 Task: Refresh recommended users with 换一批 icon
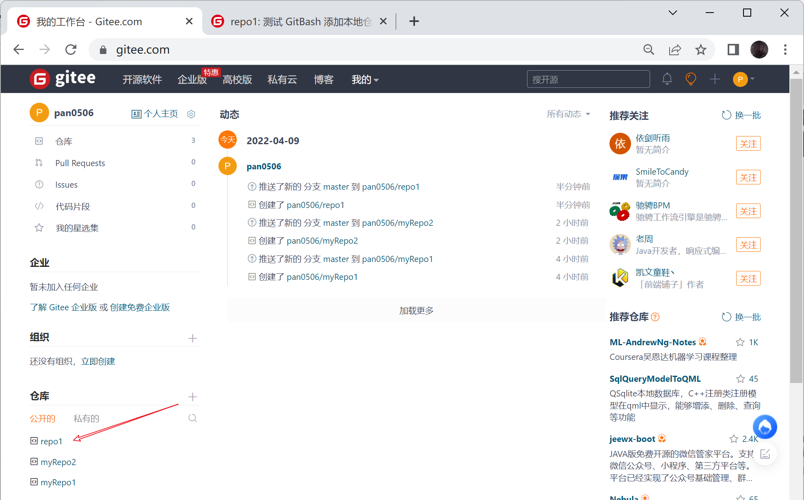point(726,115)
